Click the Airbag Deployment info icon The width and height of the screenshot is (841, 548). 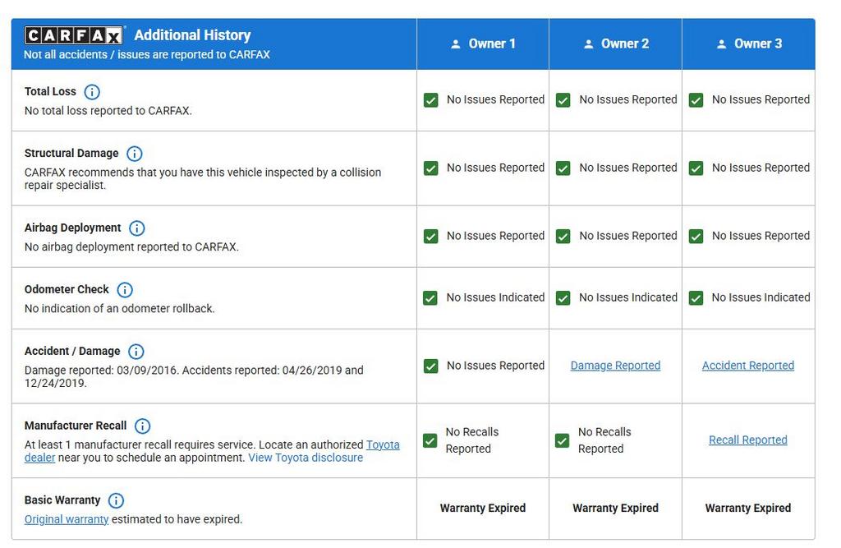click(x=137, y=228)
